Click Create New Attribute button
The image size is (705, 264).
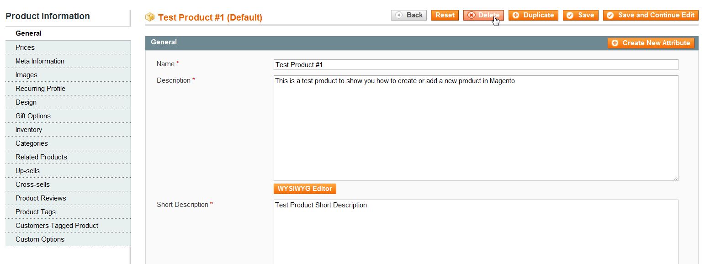[651, 43]
